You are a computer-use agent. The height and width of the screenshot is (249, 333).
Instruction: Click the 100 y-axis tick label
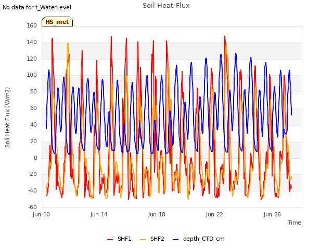32,75
